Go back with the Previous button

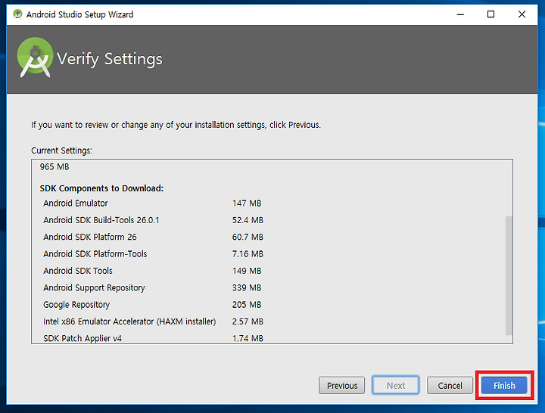pos(341,385)
